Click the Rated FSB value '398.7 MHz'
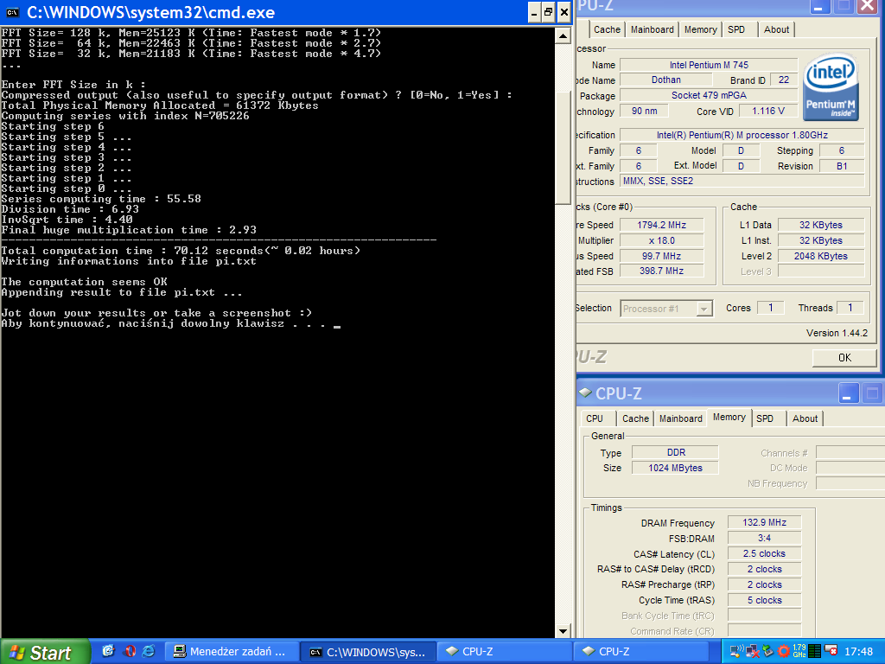 pos(661,271)
